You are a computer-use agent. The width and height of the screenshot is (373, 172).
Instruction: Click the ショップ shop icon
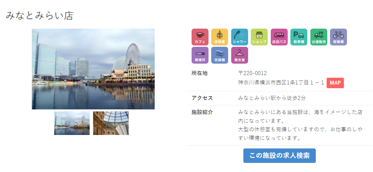[259, 37]
